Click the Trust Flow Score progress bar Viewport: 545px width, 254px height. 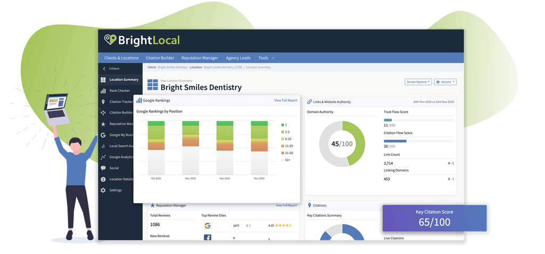pos(418,120)
